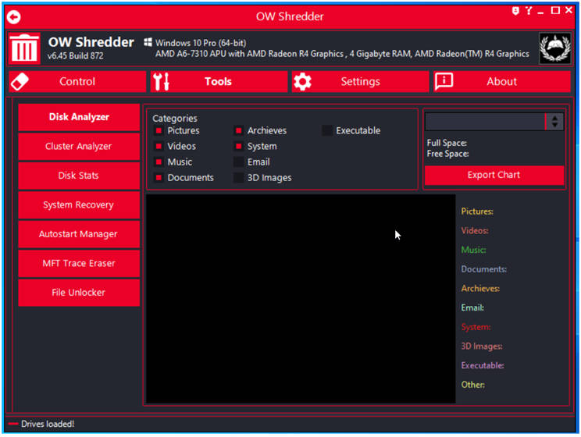Uncheck the Documents category
The width and height of the screenshot is (581, 437).
[159, 177]
